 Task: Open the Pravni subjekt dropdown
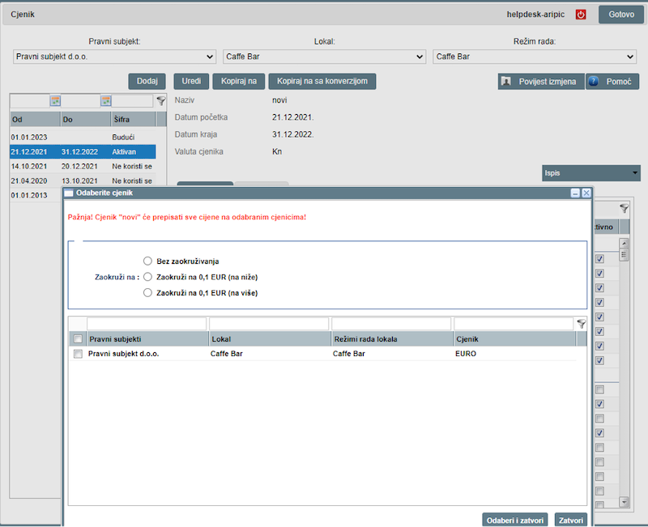(114, 57)
